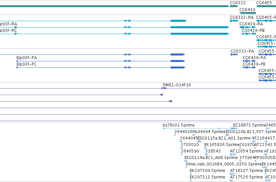The image size is (276, 182).
Task: Select the CG6439 gene label
Action: [247, 10]
